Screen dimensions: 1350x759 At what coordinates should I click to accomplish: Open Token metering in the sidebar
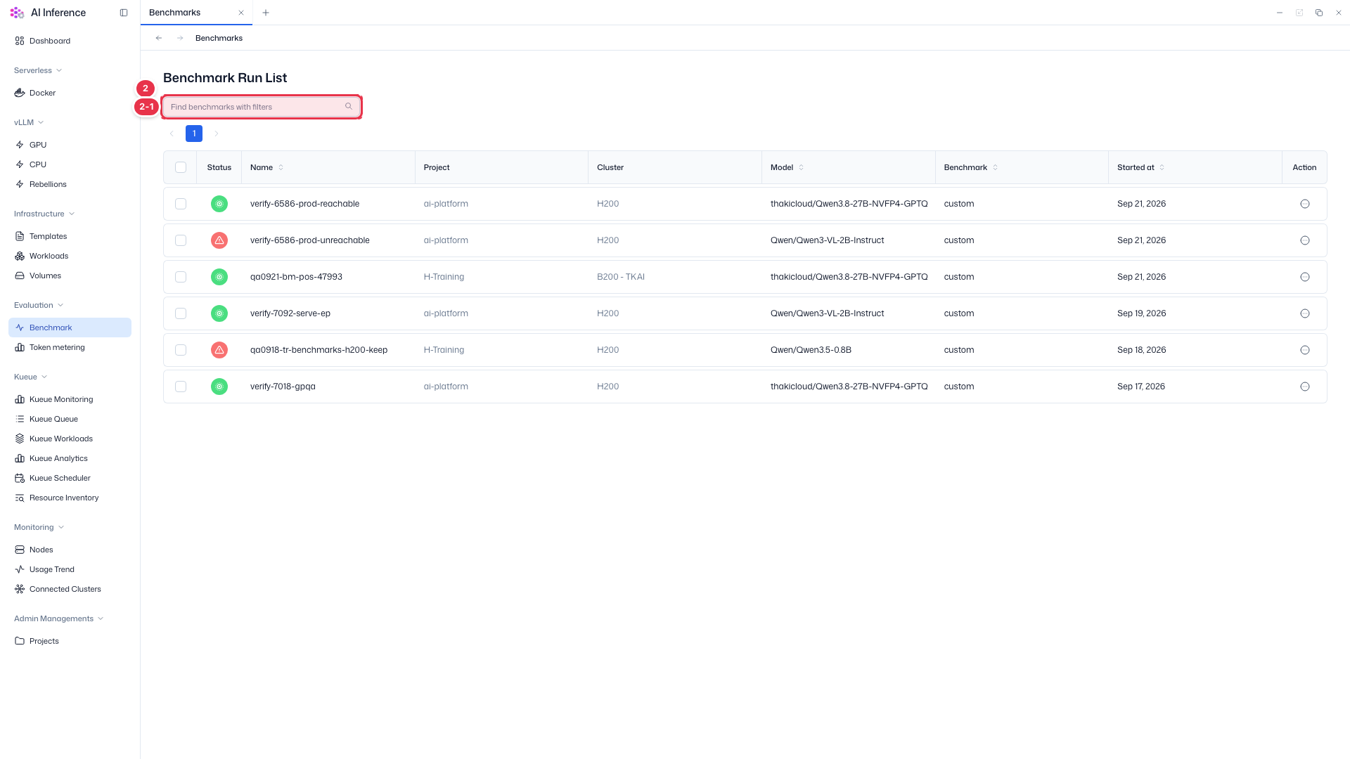(x=70, y=347)
